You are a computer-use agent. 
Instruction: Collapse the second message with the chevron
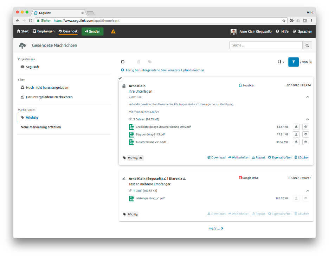(308, 190)
